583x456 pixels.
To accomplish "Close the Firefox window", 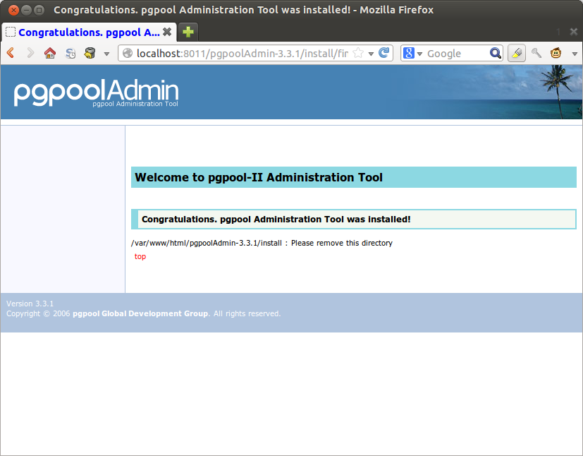I will pos(14,10).
